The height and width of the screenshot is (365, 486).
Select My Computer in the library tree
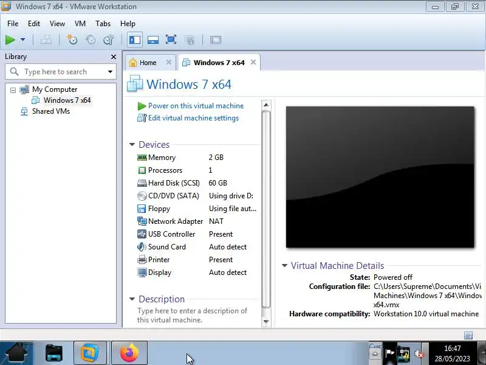point(55,89)
